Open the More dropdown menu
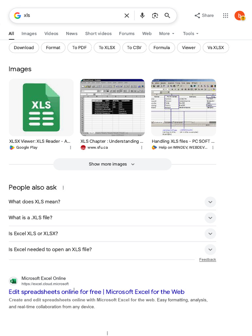 click(x=167, y=33)
